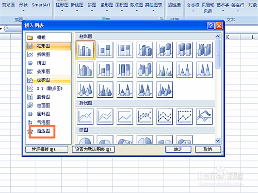Choose the stacked column chart thumbnail

coord(105,50)
